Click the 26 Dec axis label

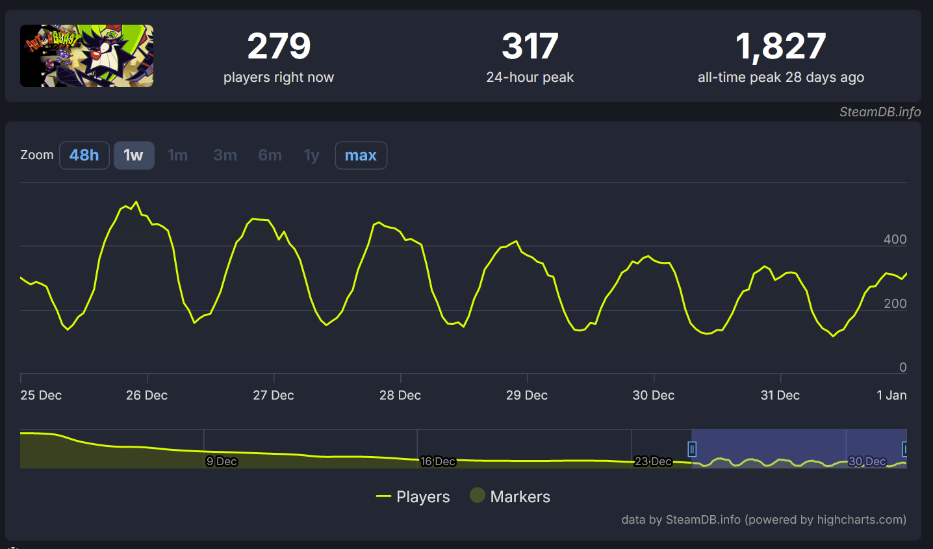pyautogui.click(x=147, y=395)
